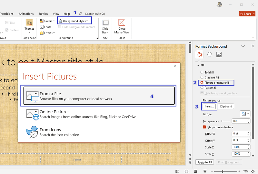
Task: Click the Insert picture source button
Action: (x=209, y=106)
